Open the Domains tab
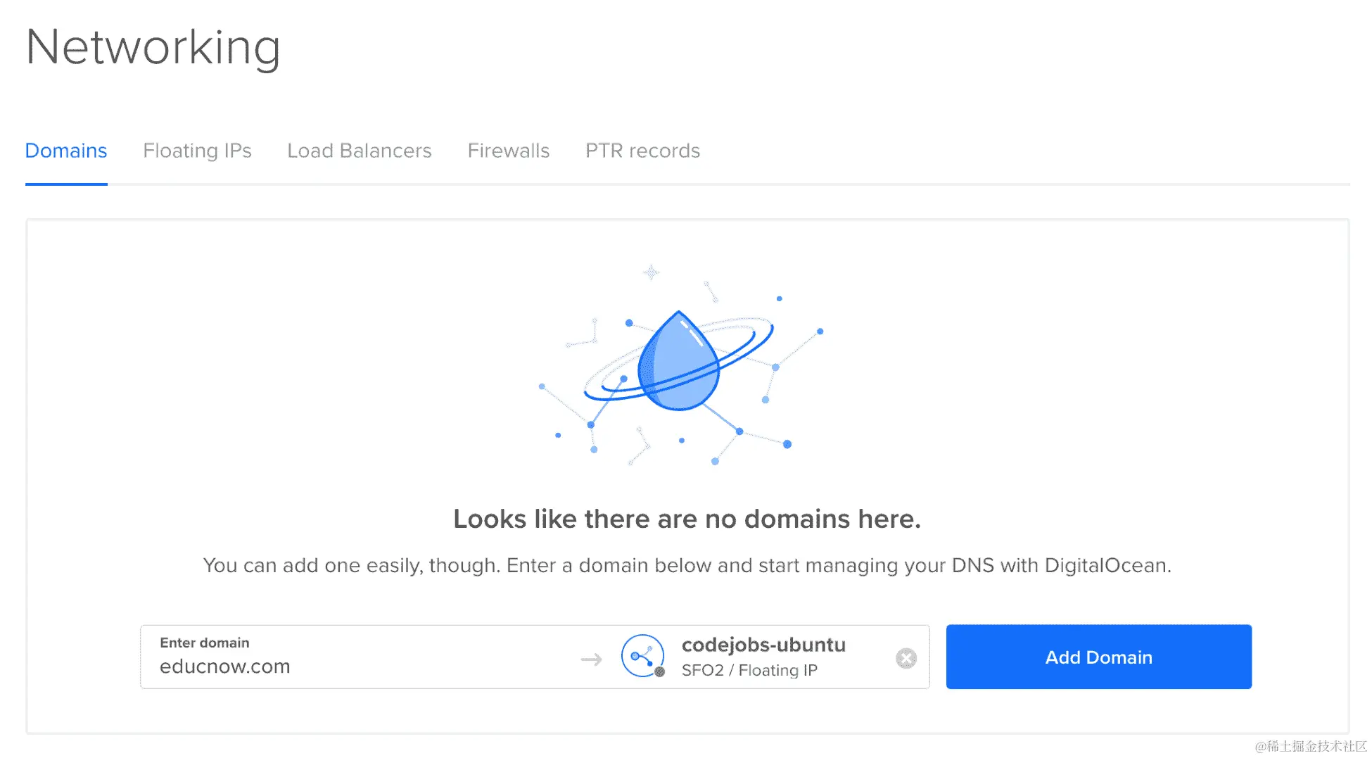 click(x=66, y=151)
